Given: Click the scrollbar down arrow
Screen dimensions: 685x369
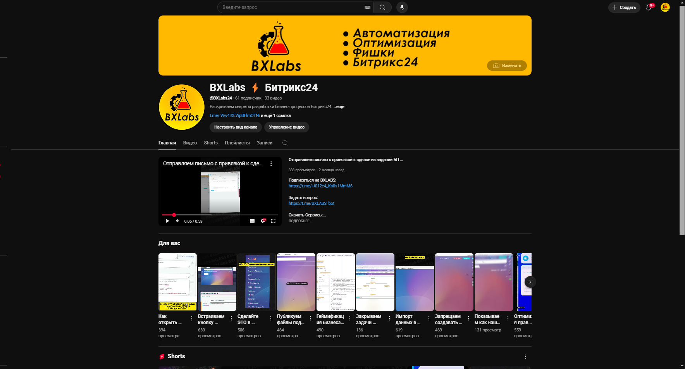Looking at the screenshot, I should click(x=682, y=366).
